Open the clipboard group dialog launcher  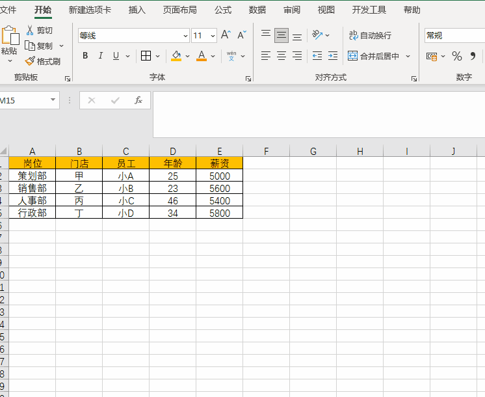[x=68, y=79]
